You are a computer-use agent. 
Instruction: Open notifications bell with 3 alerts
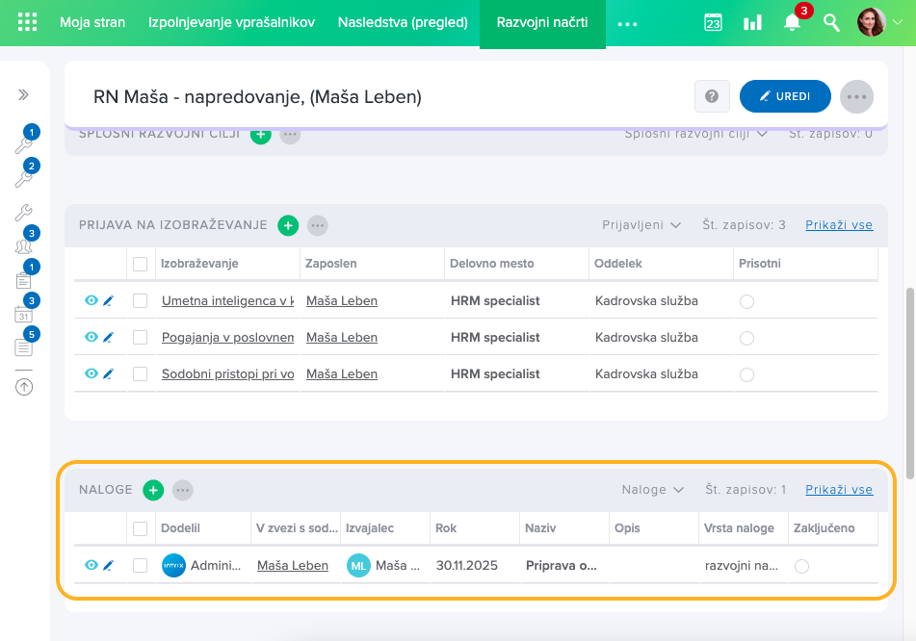[x=793, y=22]
